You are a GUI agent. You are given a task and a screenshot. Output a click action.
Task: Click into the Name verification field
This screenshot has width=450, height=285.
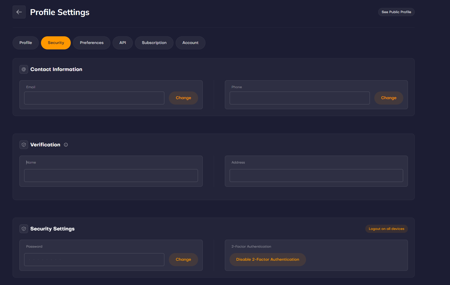111,176
